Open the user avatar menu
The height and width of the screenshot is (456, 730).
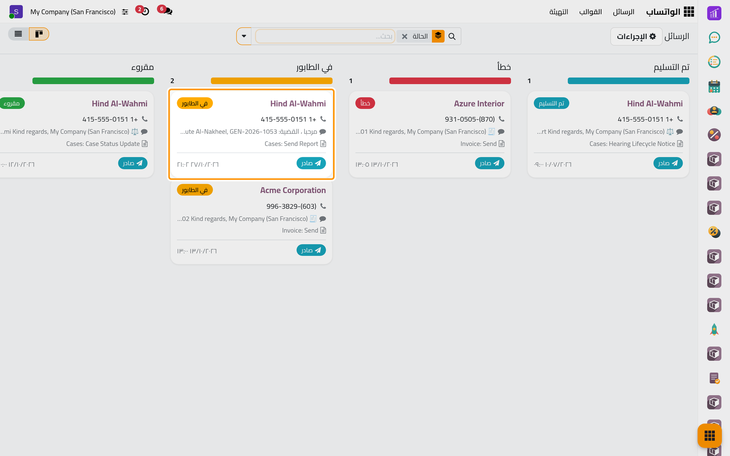click(16, 12)
